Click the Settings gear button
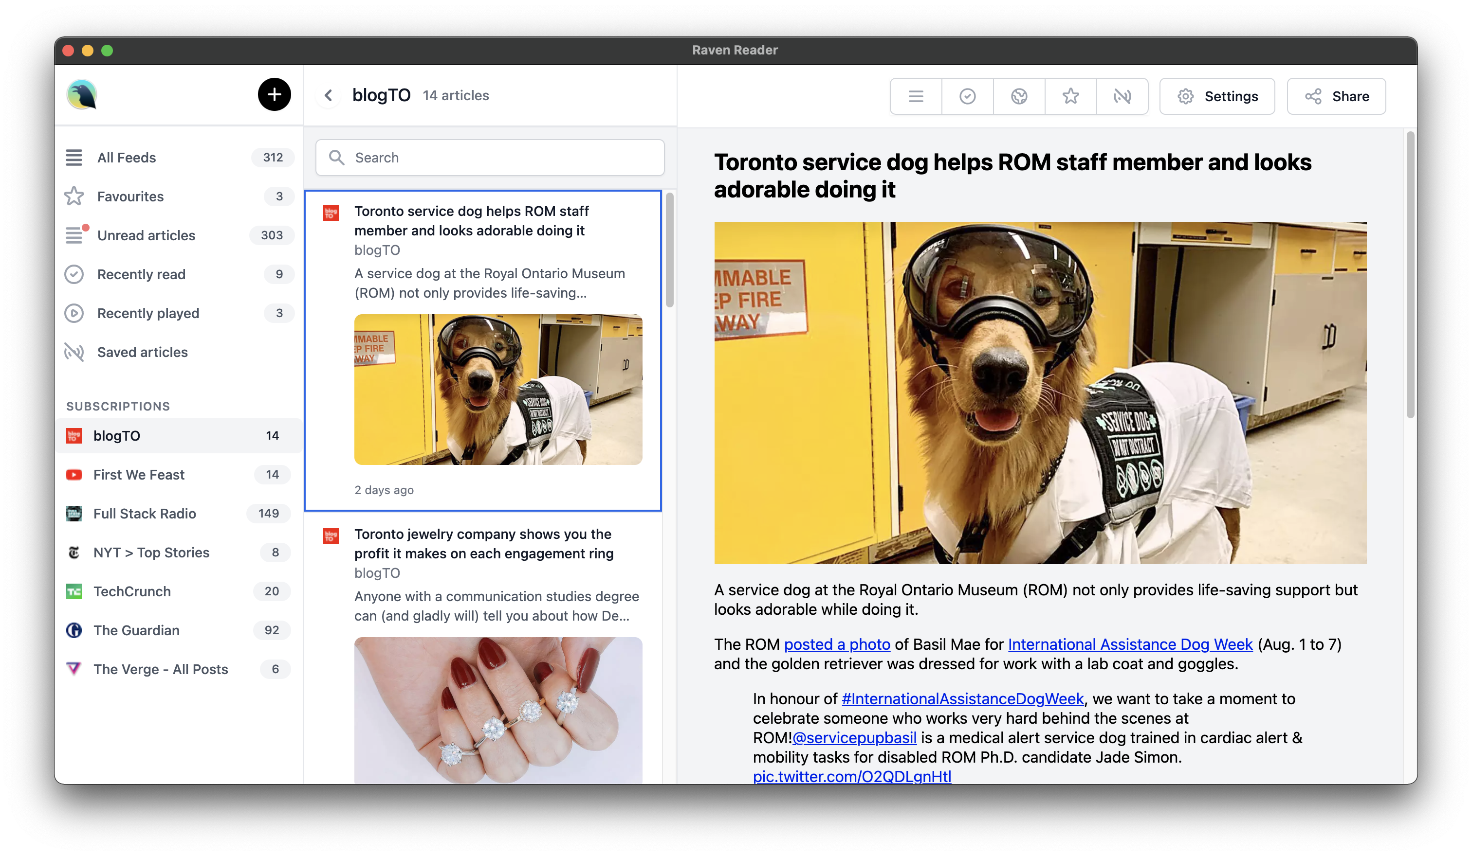 [x=1217, y=96]
